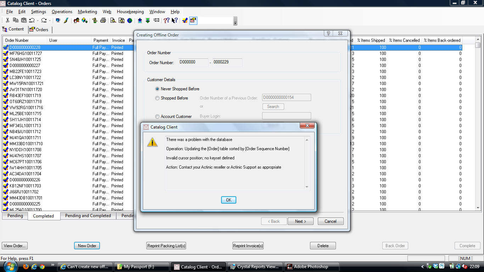Click the double question mark help icon

[x=166, y=21]
